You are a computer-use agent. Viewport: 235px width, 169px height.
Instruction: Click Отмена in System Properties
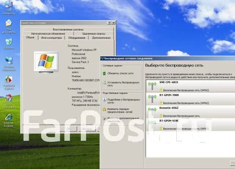pos(87,129)
